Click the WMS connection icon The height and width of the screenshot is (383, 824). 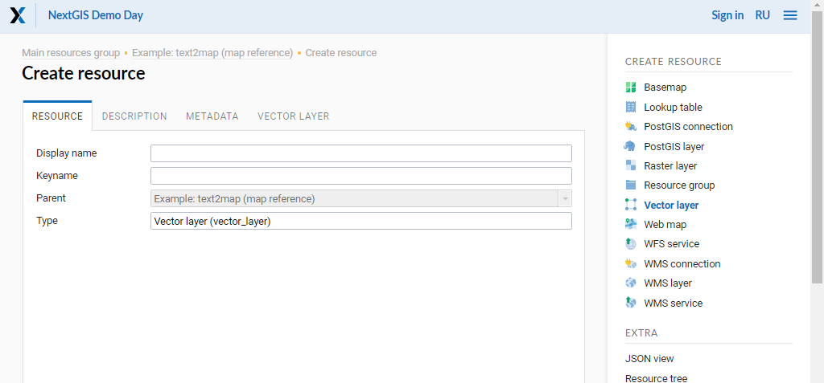point(631,264)
